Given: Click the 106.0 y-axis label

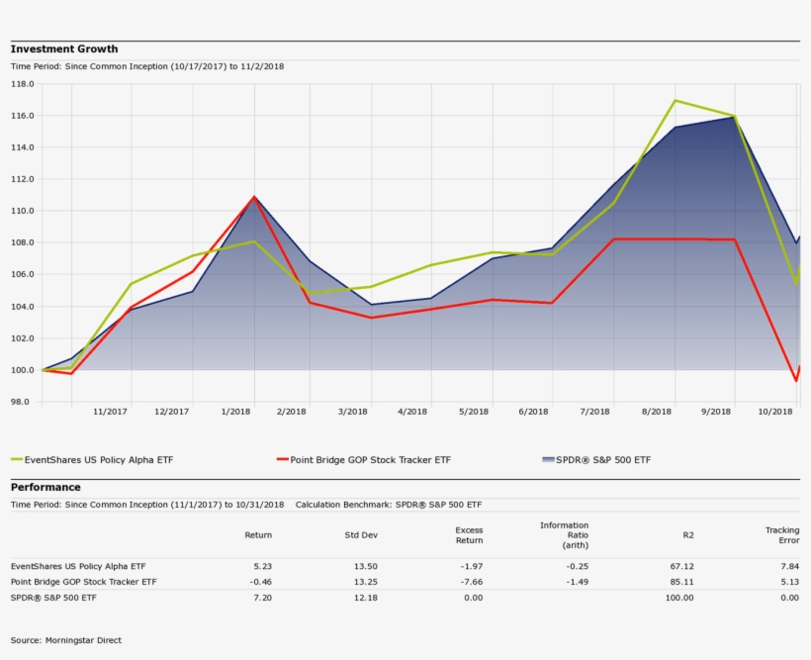Looking at the screenshot, I should click(22, 274).
